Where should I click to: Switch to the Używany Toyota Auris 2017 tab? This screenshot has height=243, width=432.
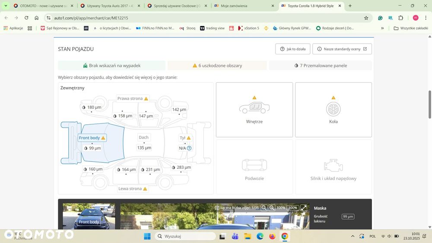pos(110,6)
